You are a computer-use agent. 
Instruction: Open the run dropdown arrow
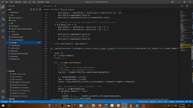pos(184,6)
